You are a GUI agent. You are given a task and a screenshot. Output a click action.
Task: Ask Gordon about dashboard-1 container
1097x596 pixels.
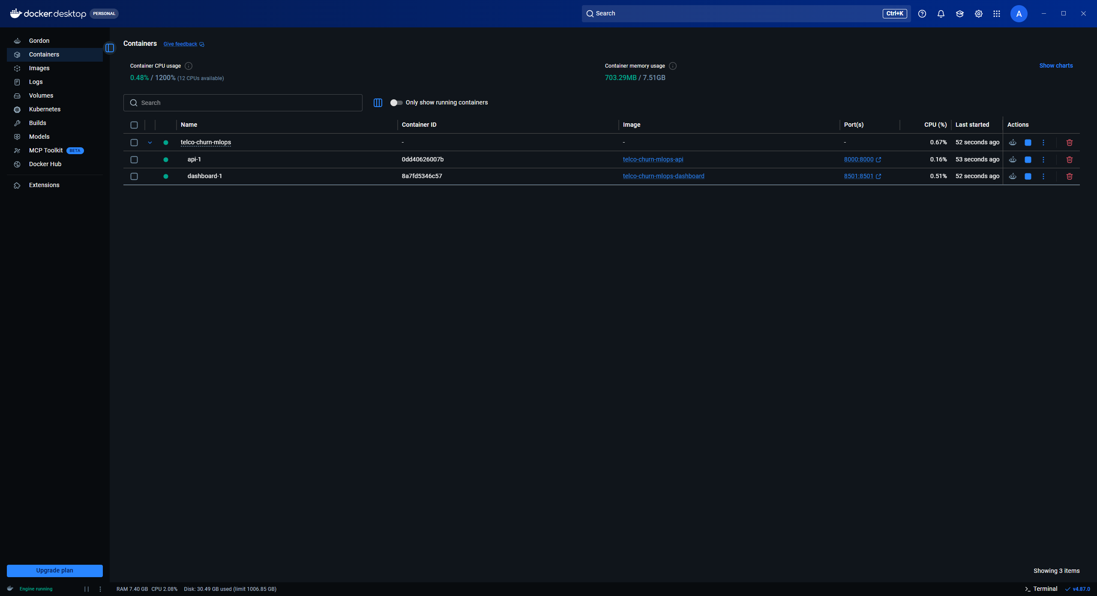pos(1013,176)
